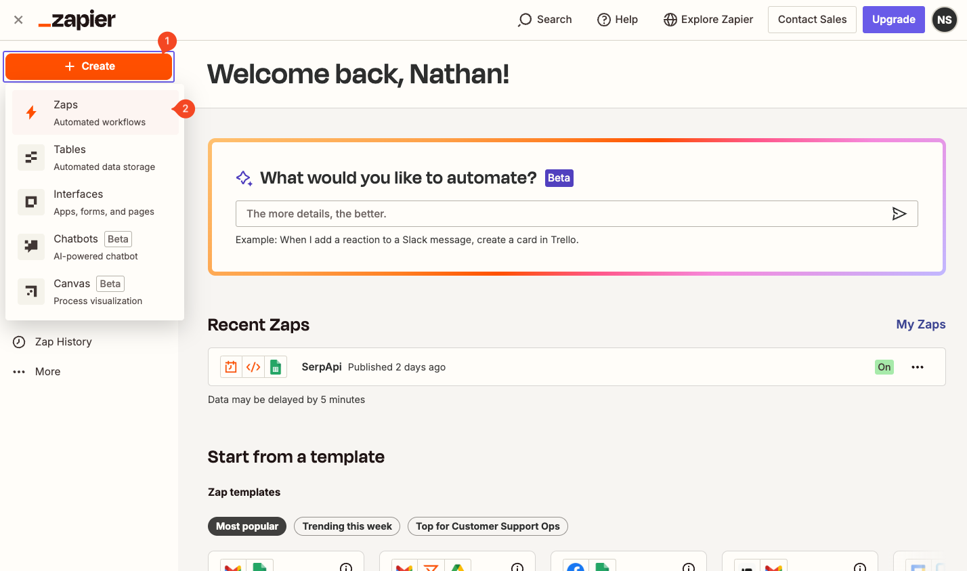Submit the automation prompt with send arrow
967x571 pixels.
(899, 214)
